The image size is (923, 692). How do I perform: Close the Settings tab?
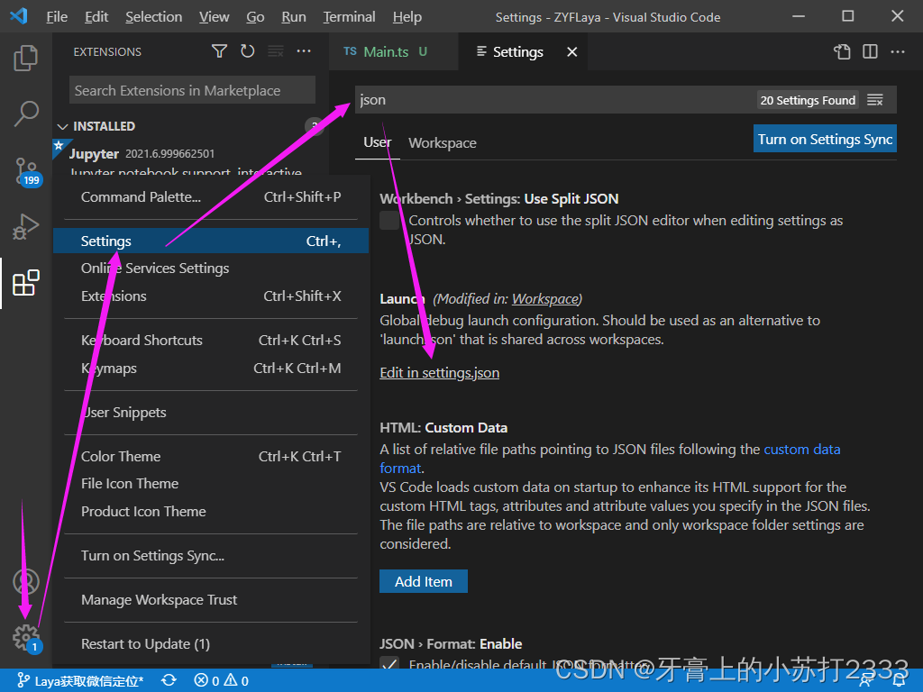point(571,51)
